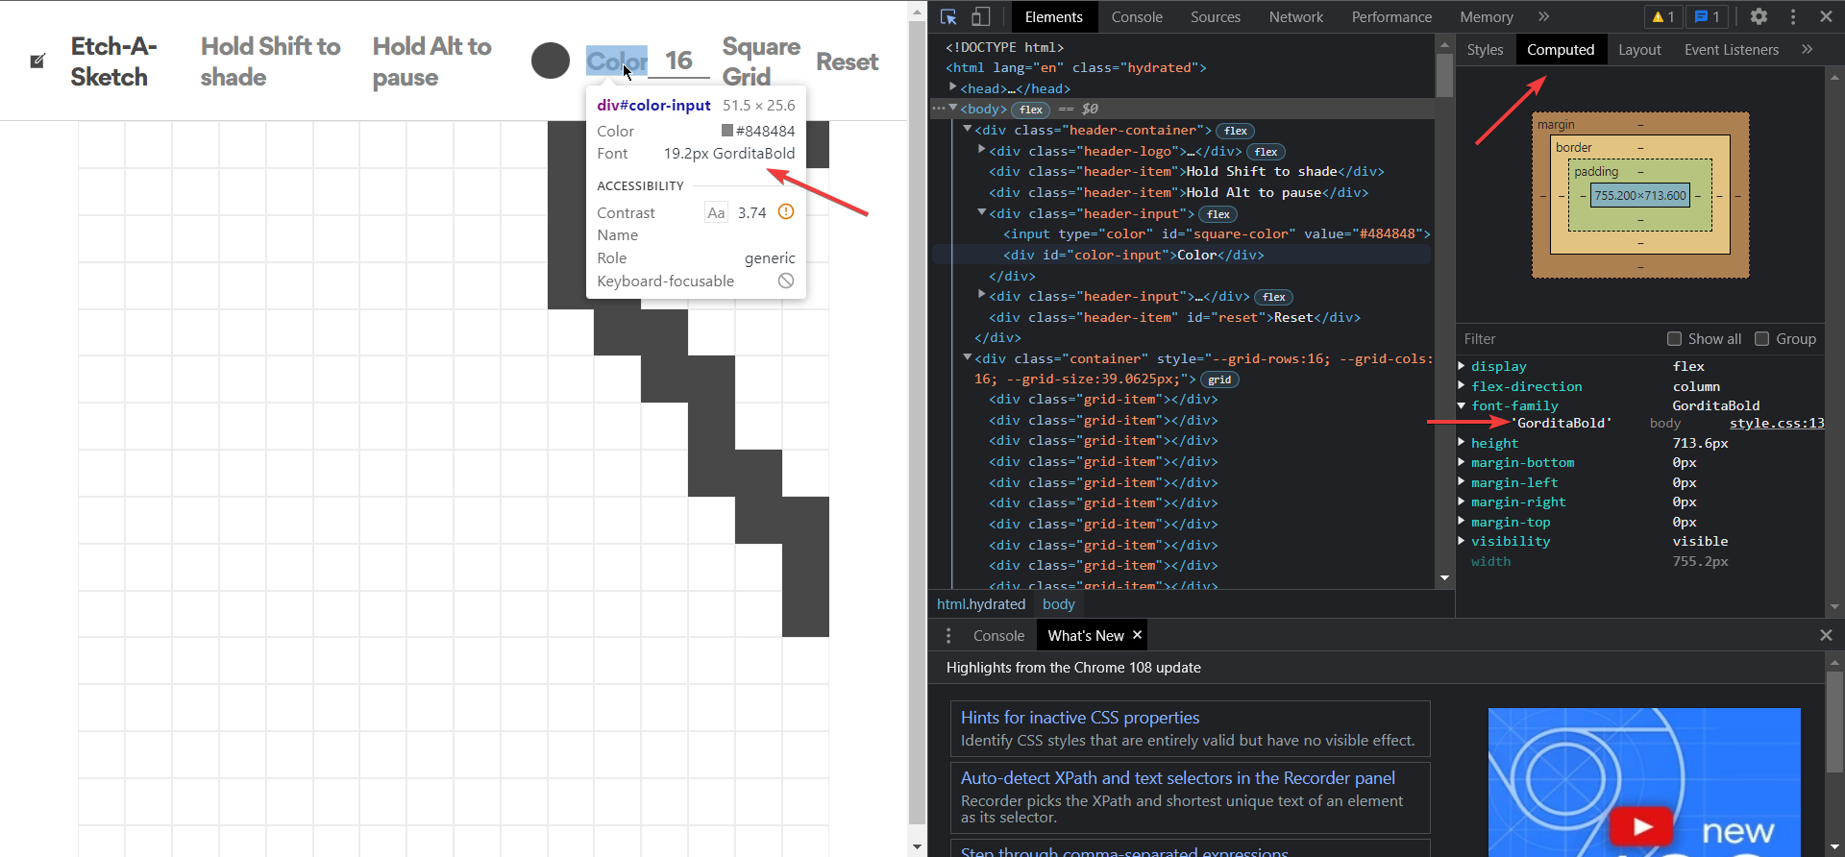Screen dimensions: 1845x857
Task: Open the dark circle color picker
Action: click(x=551, y=61)
